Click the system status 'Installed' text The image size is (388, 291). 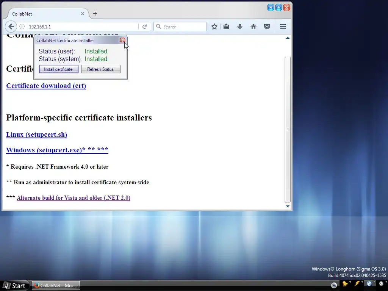96,59
